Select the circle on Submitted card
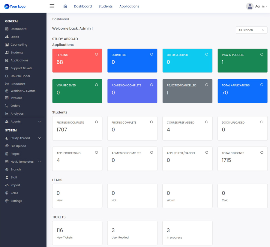Image resolution: width=270 pixels, height=247 pixels. 151,54
